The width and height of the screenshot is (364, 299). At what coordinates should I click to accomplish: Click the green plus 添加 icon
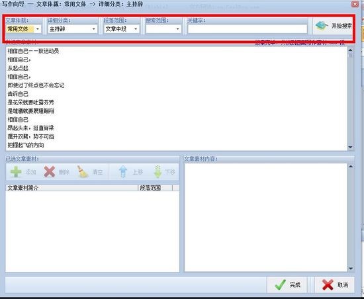point(16,172)
